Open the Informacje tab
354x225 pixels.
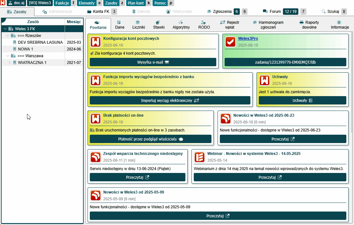point(340,25)
